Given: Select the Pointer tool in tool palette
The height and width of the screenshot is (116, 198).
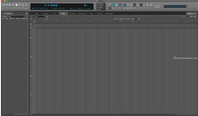Looking at the screenshot, I should click(x=124, y=5).
